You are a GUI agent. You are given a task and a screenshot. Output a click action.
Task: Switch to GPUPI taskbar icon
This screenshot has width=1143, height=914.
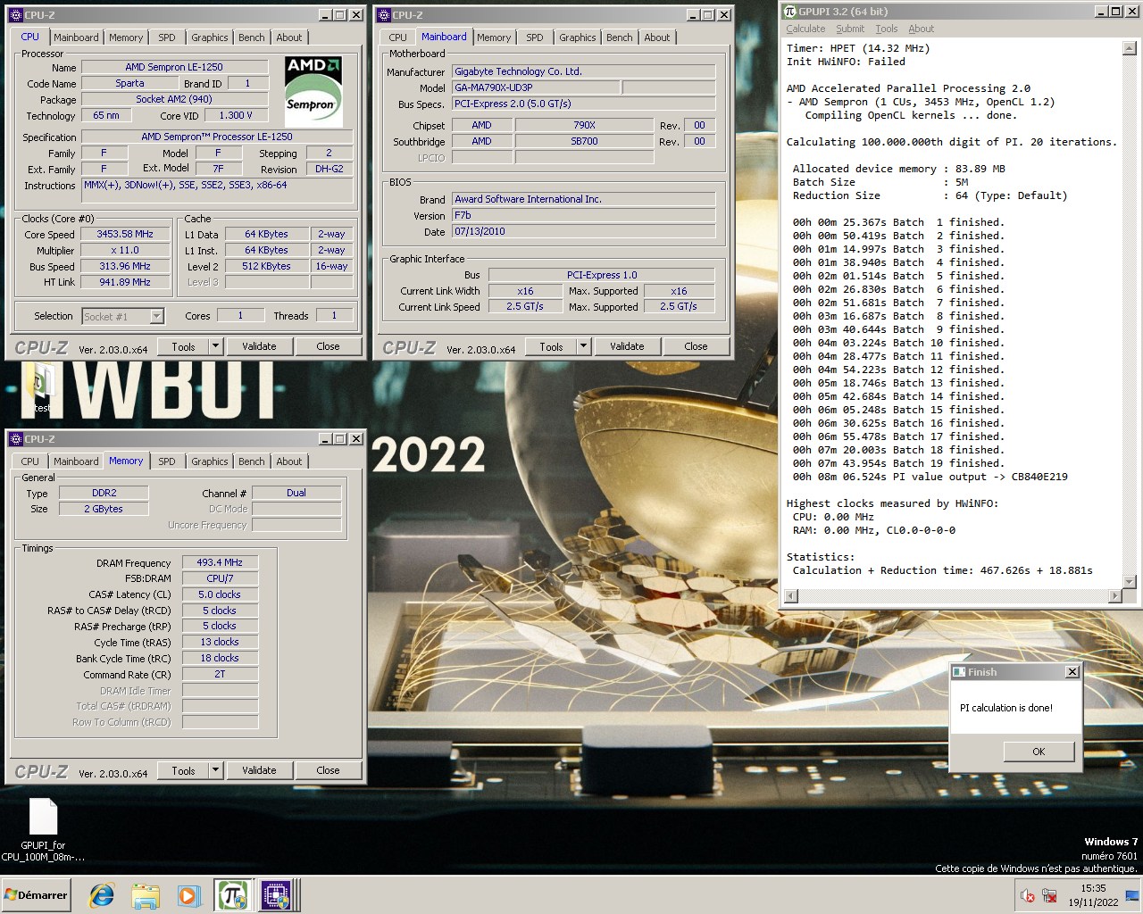pyautogui.click(x=232, y=895)
